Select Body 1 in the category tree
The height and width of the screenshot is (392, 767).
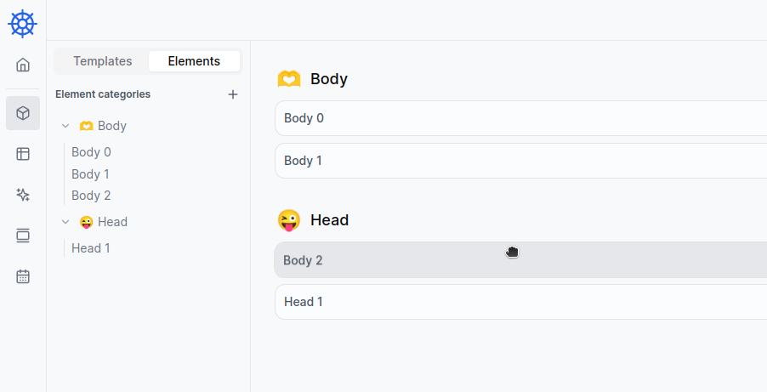(x=90, y=174)
